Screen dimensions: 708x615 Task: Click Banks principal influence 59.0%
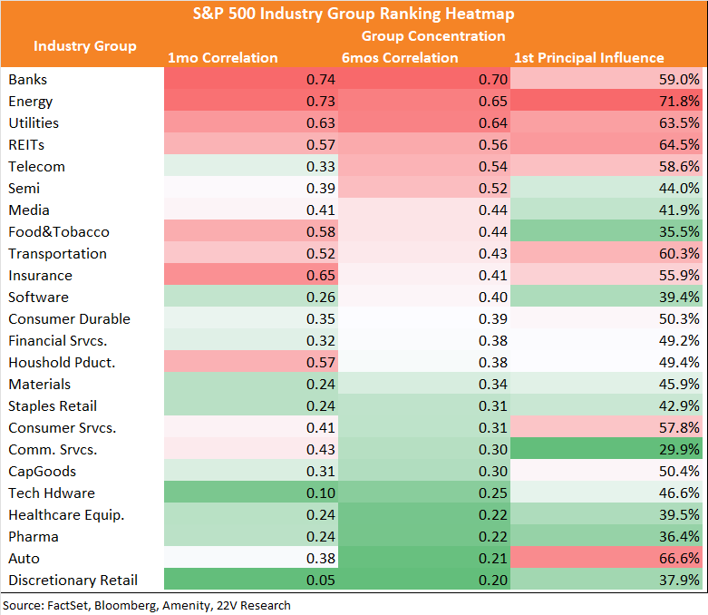(x=679, y=80)
